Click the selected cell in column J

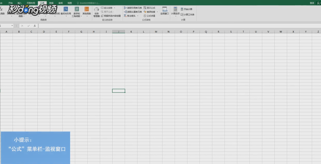click(x=119, y=91)
